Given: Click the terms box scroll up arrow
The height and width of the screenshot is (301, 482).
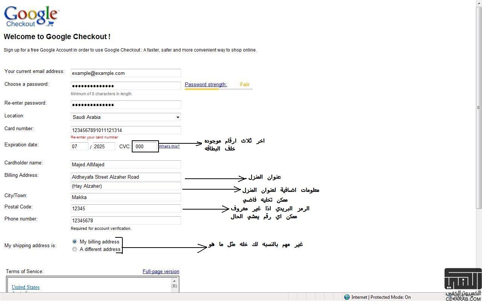Looking at the screenshot, I should point(174,281).
